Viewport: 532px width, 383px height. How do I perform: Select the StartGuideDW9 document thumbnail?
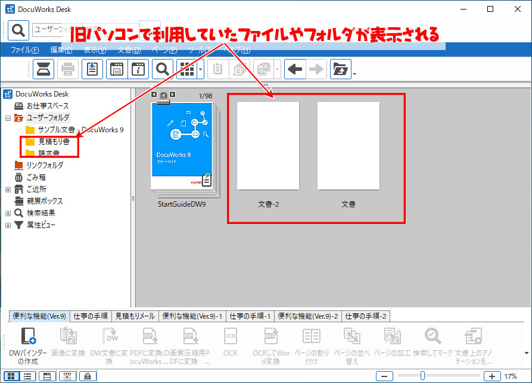click(x=184, y=150)
